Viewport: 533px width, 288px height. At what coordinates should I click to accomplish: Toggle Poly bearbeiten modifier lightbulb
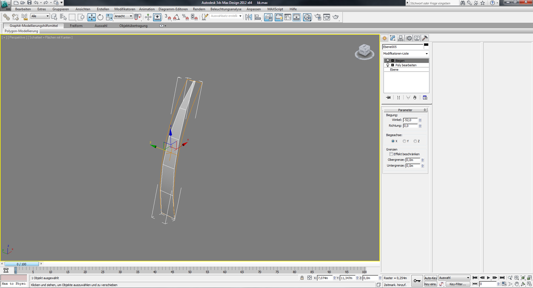(388, 65)
